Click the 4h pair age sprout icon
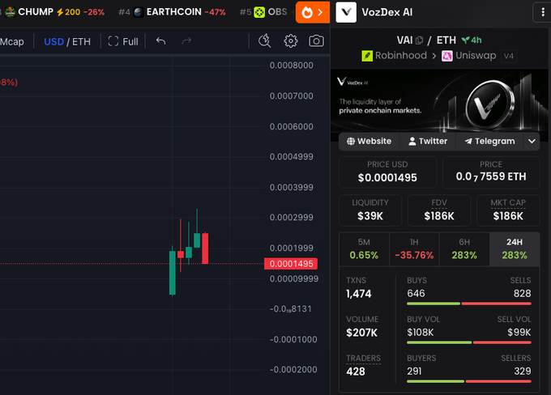This screenshot has height=395, width=551. pyautogui.click(x=466, y=40)
